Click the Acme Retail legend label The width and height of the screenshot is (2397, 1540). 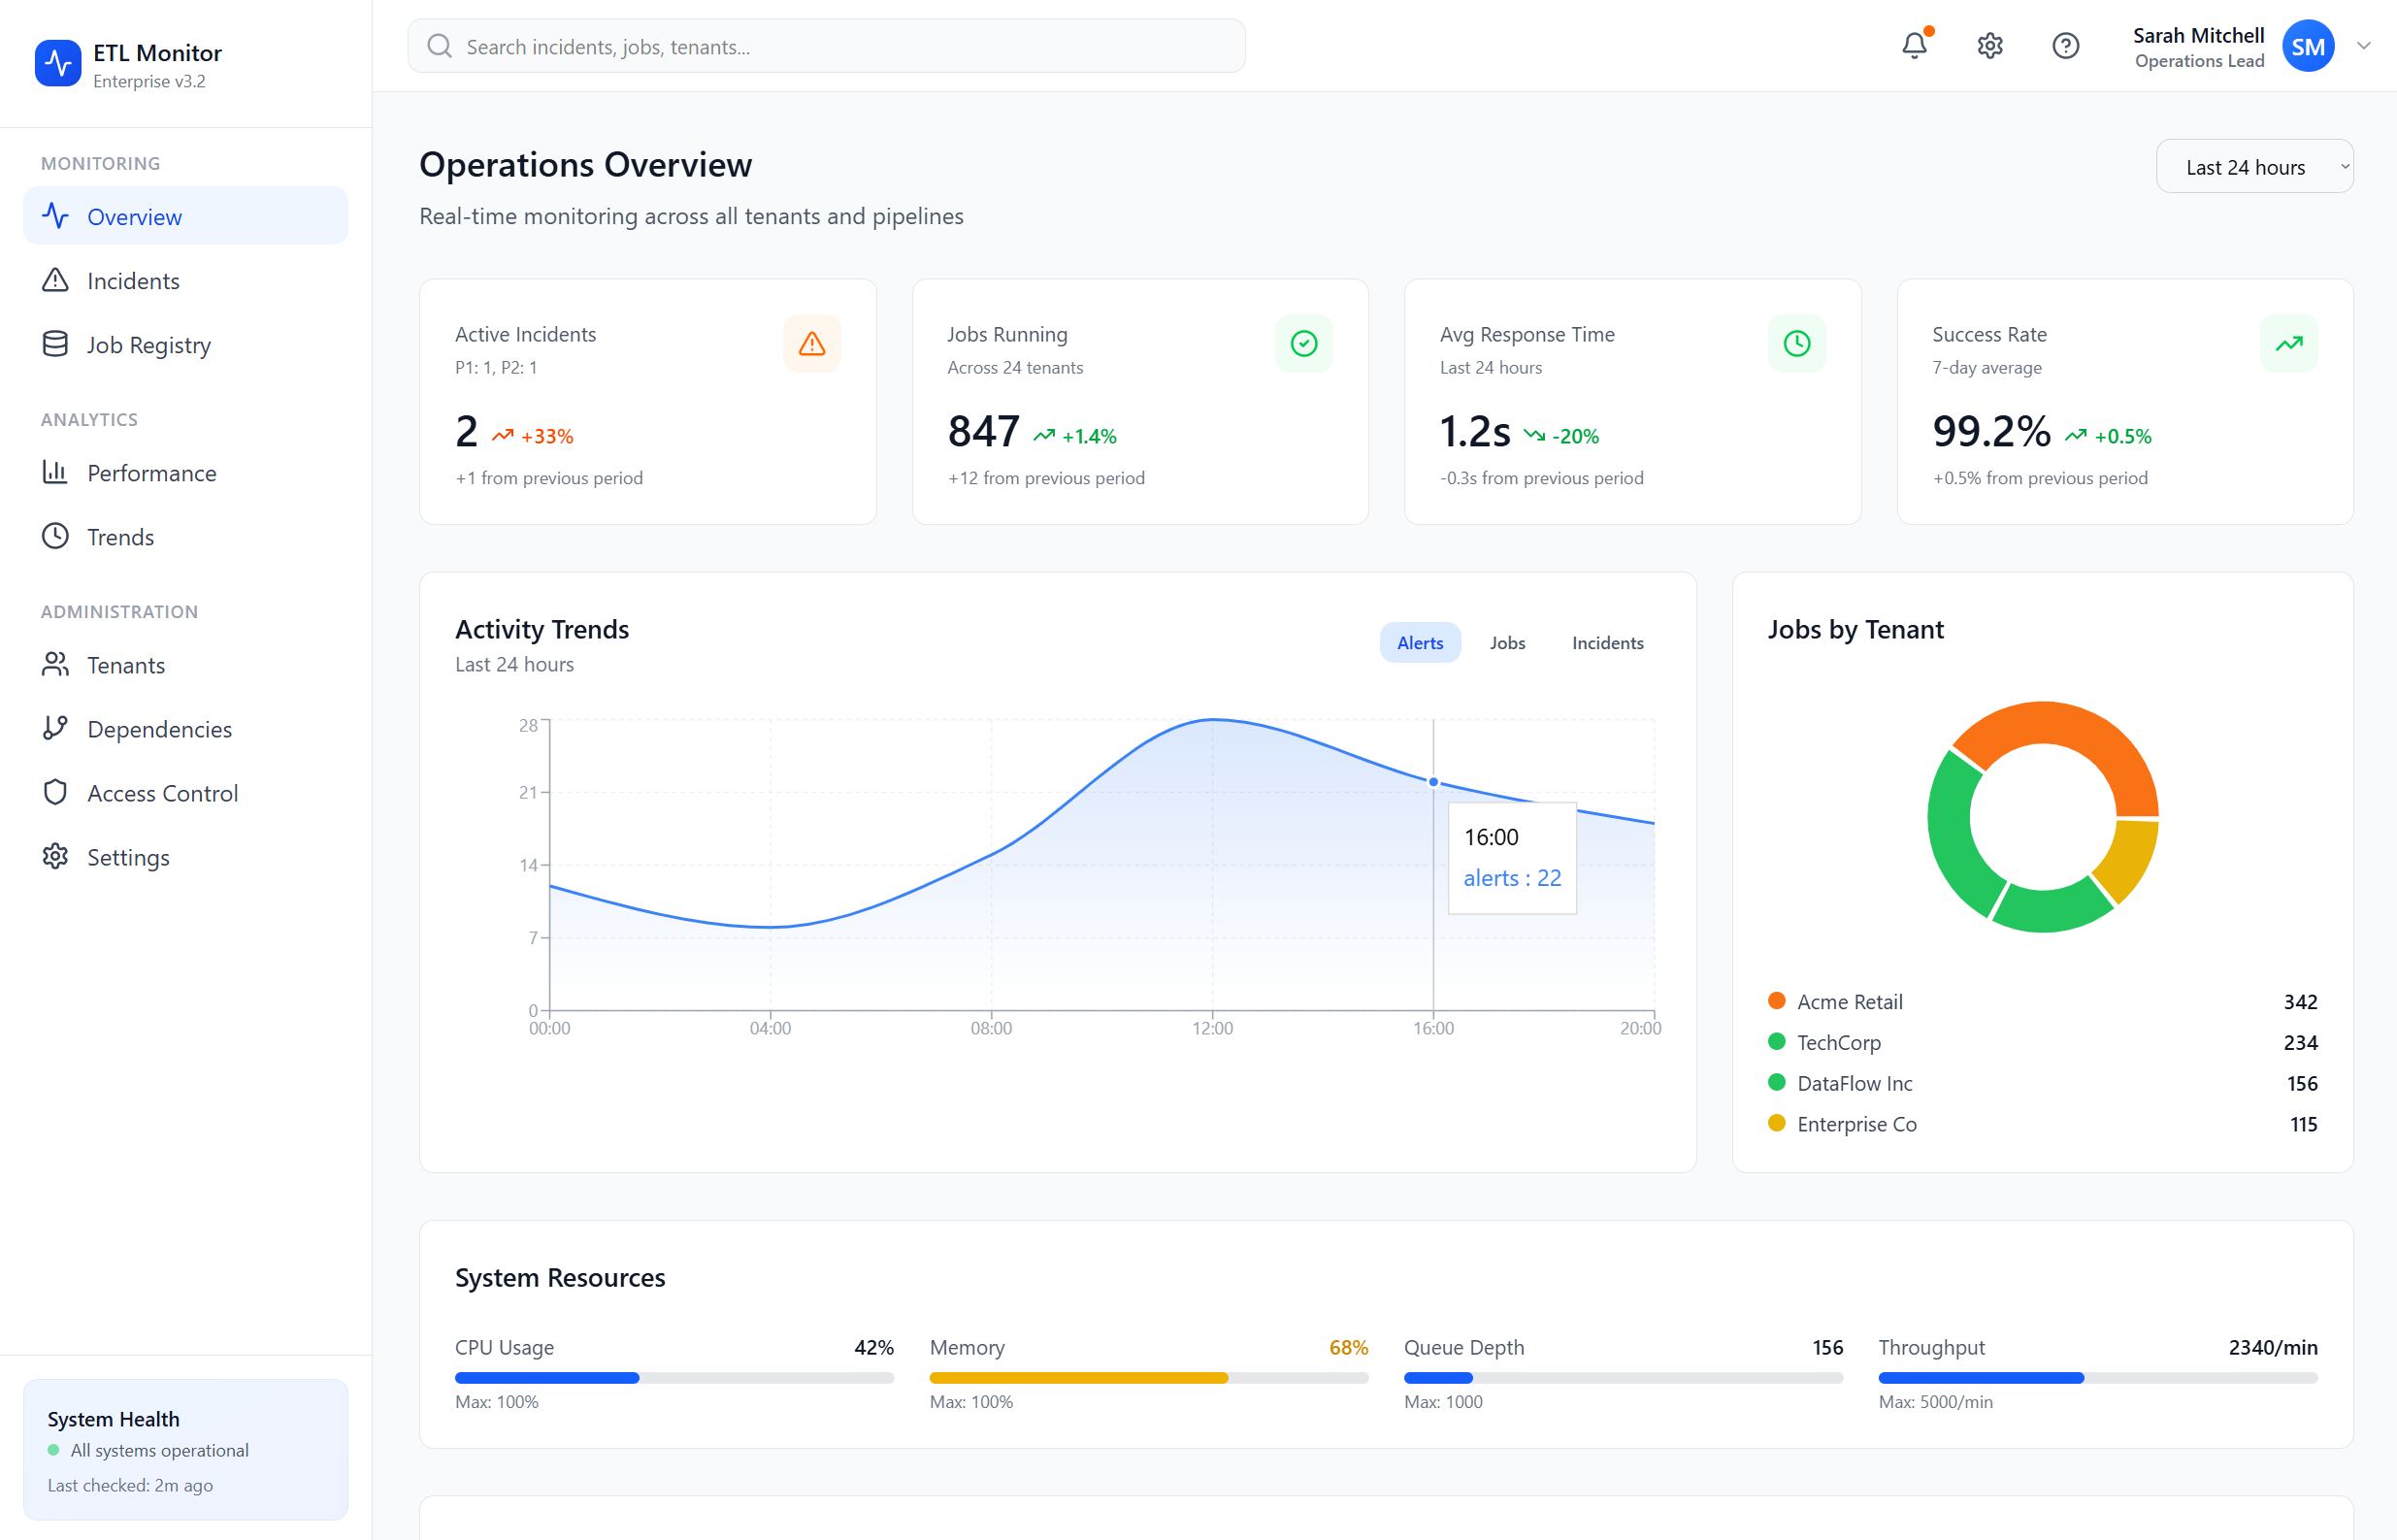point(1849,1001)
